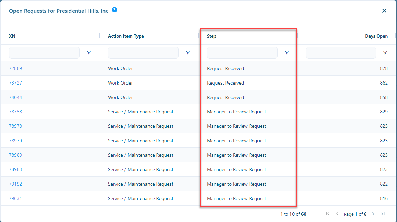This screenshot has height=222, width=397.
Task: Jump to the last page
Action: tap(383, 214)
